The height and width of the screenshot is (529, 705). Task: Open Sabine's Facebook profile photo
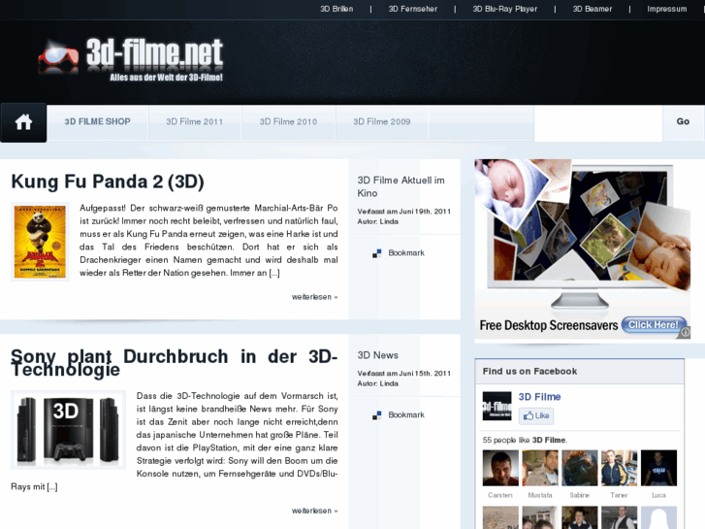(x=580, y=468)
